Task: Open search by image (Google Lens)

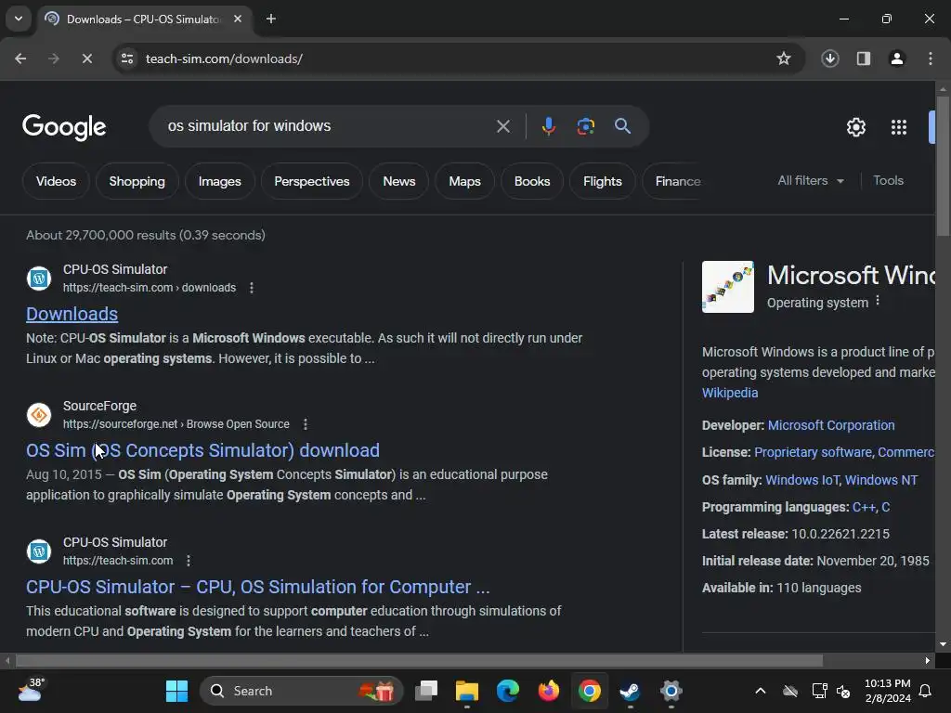Action: point(585,126)
